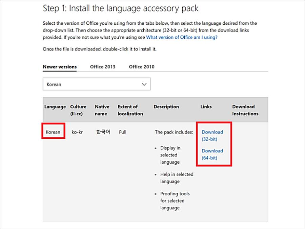Screen dimensions: 305x229
Task: Click the Download (32-bit) link
Action: (212, 135)
